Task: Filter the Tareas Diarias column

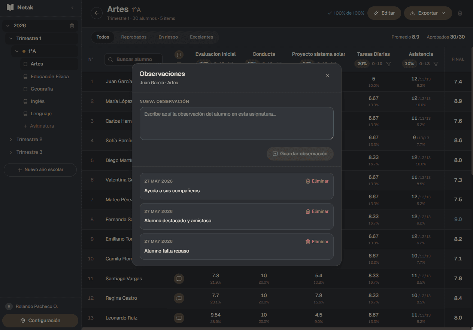Action: click(389, 64)
